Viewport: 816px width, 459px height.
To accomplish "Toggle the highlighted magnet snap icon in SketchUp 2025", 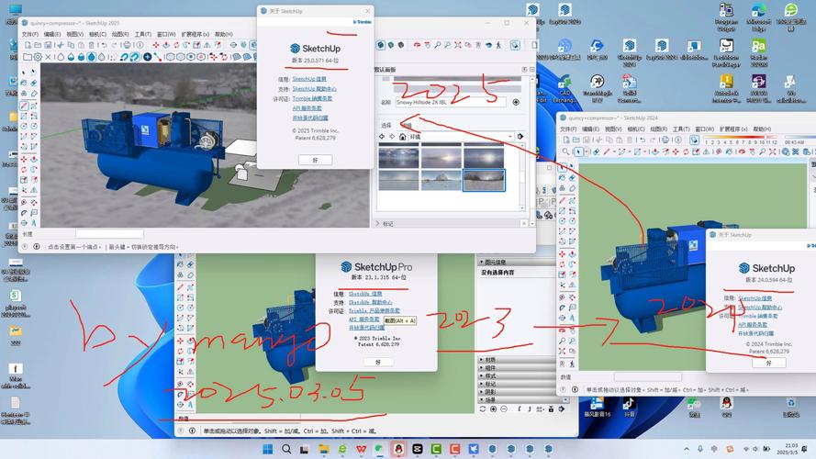I will 134,57.
